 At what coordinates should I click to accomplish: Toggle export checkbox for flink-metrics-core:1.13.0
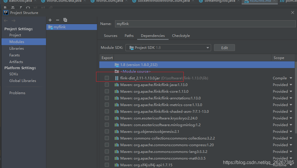(x=107, y=105)
